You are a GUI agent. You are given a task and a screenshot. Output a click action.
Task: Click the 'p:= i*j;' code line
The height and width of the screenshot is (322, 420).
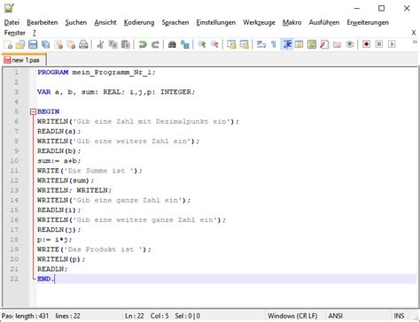click(54, 240)
